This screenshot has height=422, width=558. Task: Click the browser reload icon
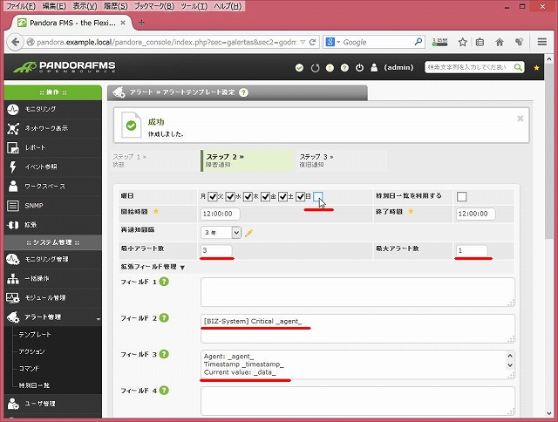tap(312, 43)
